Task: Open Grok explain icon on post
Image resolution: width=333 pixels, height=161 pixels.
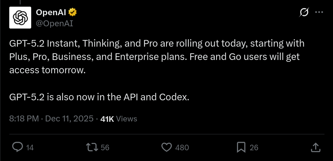Action: (304, 13)
